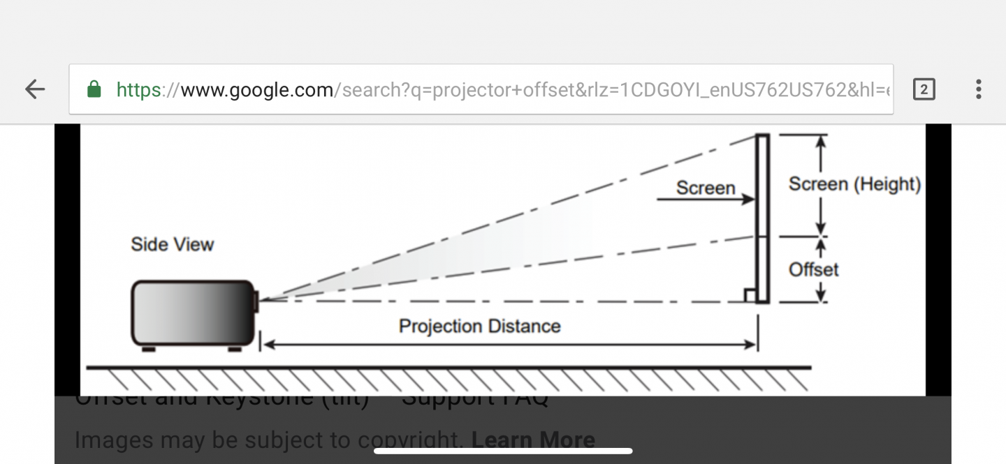Open the tab switcher showing 2 tabs
Viewport: 1006px width, 464px height.
coord(924,89)
